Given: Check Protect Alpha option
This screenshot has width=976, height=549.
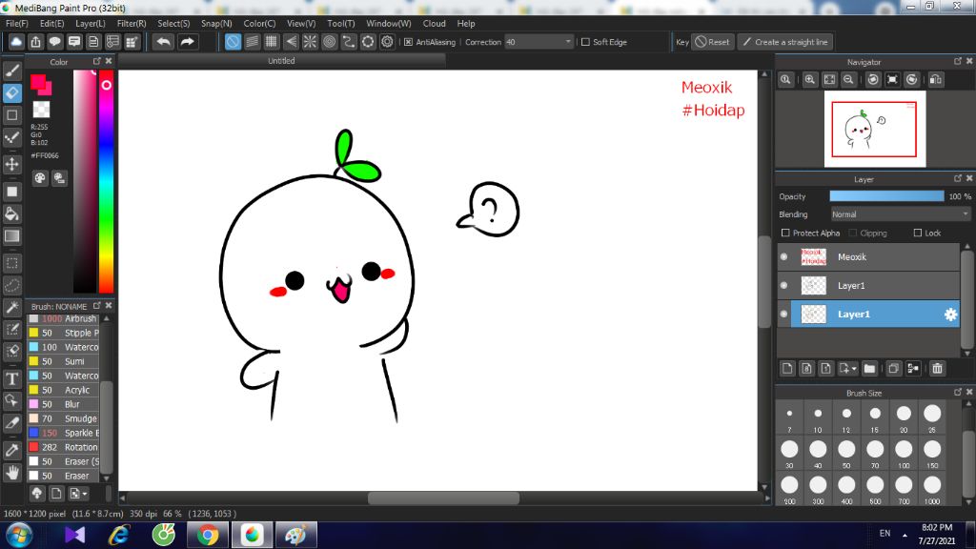Looking at the screenshot, I should pyautogui.click(x=785, y=233).
